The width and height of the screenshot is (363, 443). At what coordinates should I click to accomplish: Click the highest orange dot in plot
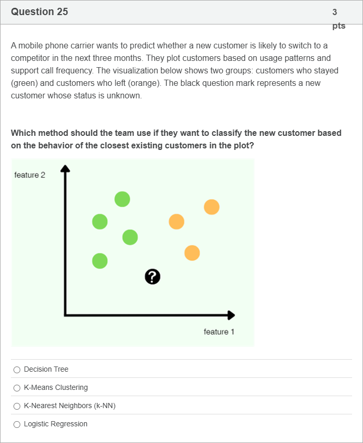[x=212, y=207]
